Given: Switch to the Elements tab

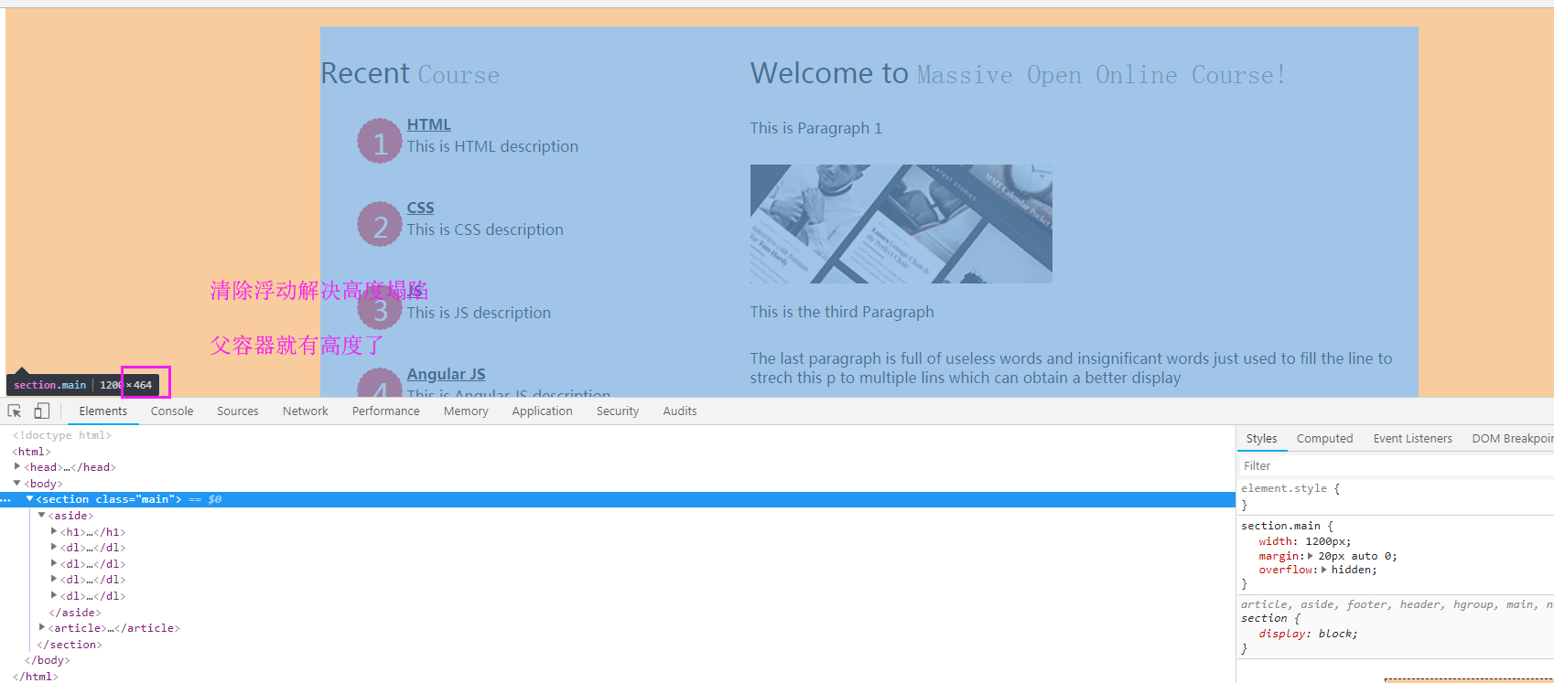Looking at the screenshot, I should 103,411.
